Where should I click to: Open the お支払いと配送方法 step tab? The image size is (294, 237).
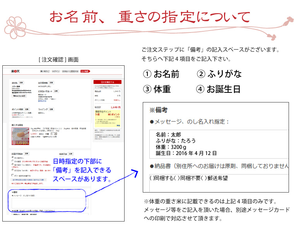70,72
